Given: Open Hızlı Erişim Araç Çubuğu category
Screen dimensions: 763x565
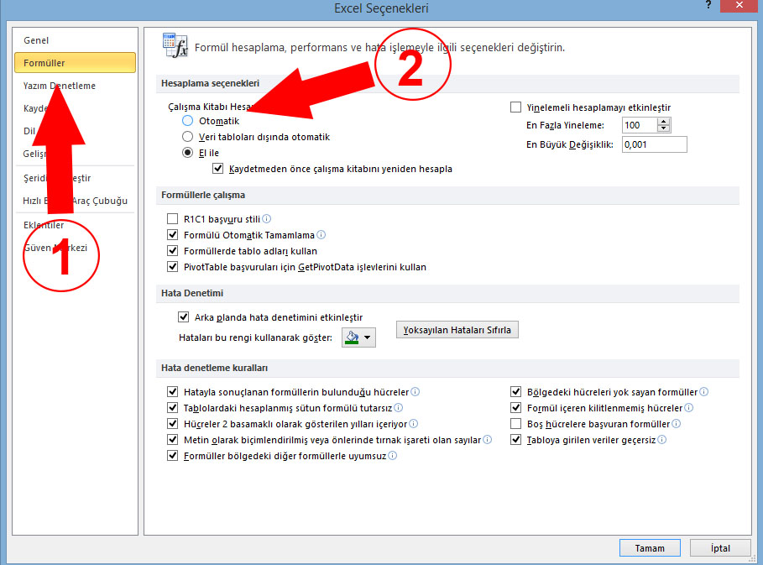Looking at the screenshot, I should (76, 201).
